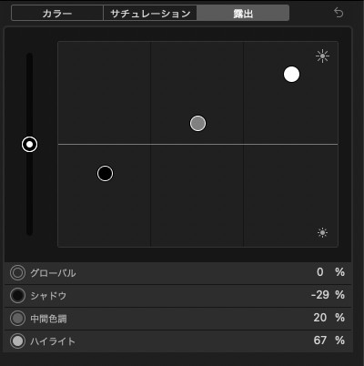Viewport: 364px width, 366px height.
Task: Click the white highlight puck
Action: pyautogui.click(x=291, y=75)
